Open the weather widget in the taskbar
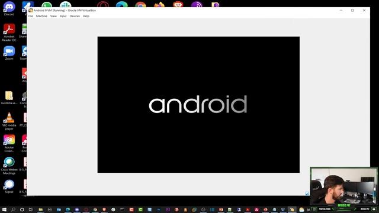 [301, 209]
